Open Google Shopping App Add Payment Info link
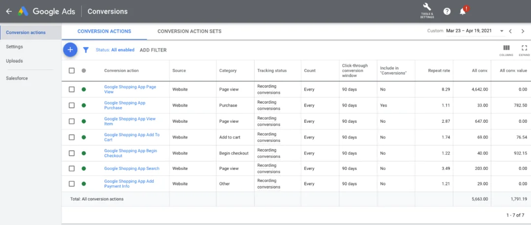 (129, 184)
